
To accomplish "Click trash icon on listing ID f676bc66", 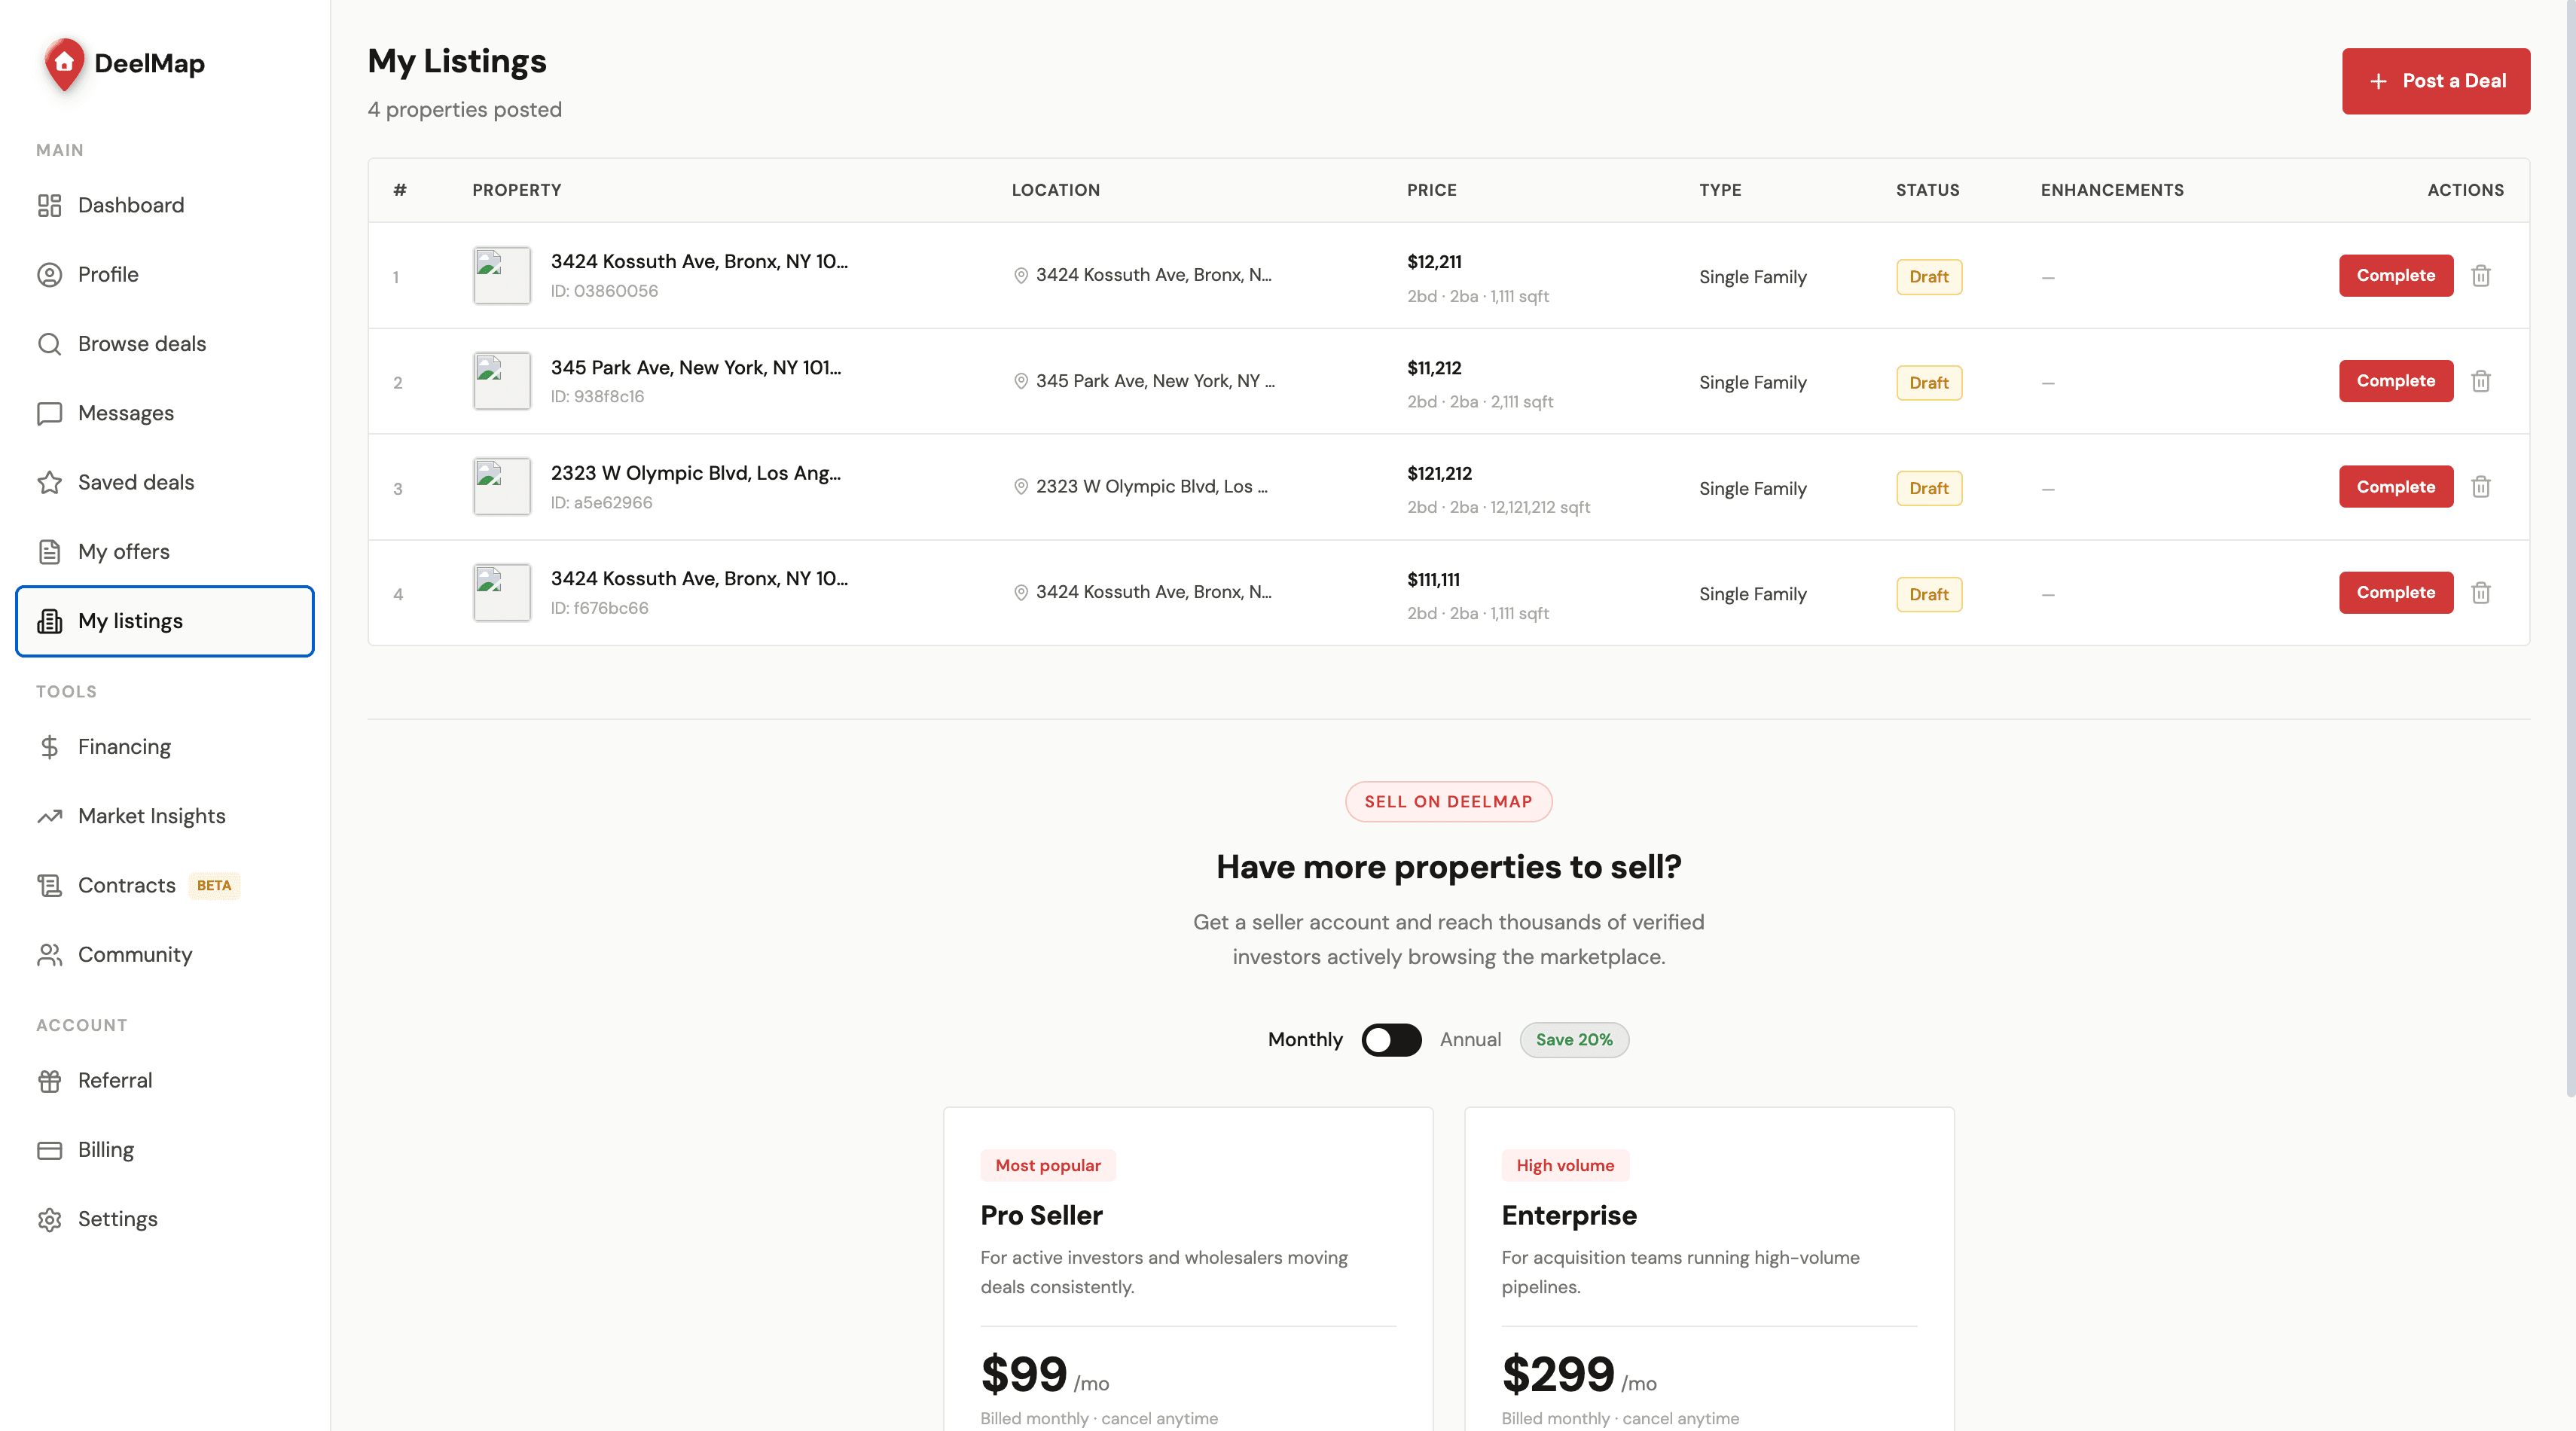I will [x=2480, y=593].
